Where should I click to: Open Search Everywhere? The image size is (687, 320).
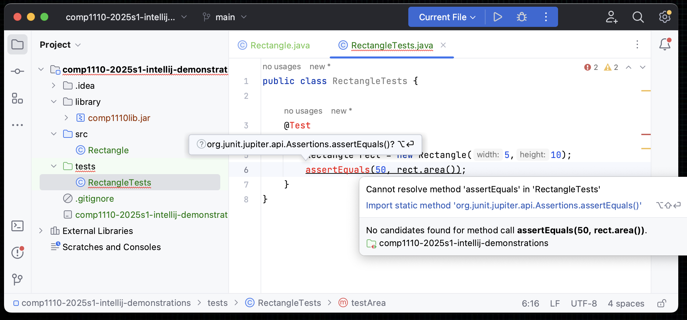coord(638,17)
